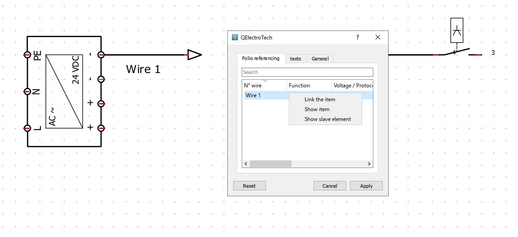Click the L terminal on power supply
The image size is (518, 237).
pos(27,128)
